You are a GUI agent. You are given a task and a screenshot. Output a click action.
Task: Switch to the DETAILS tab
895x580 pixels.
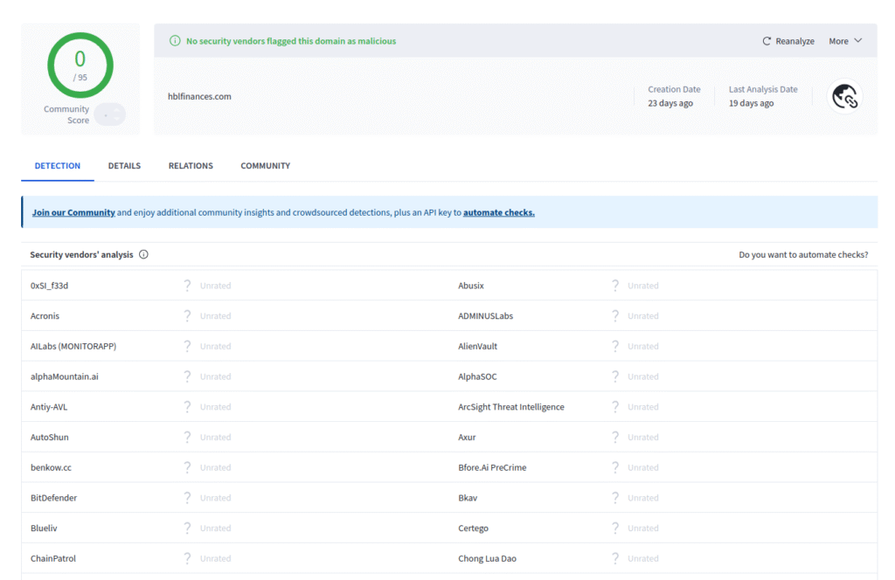coord(124,165)
